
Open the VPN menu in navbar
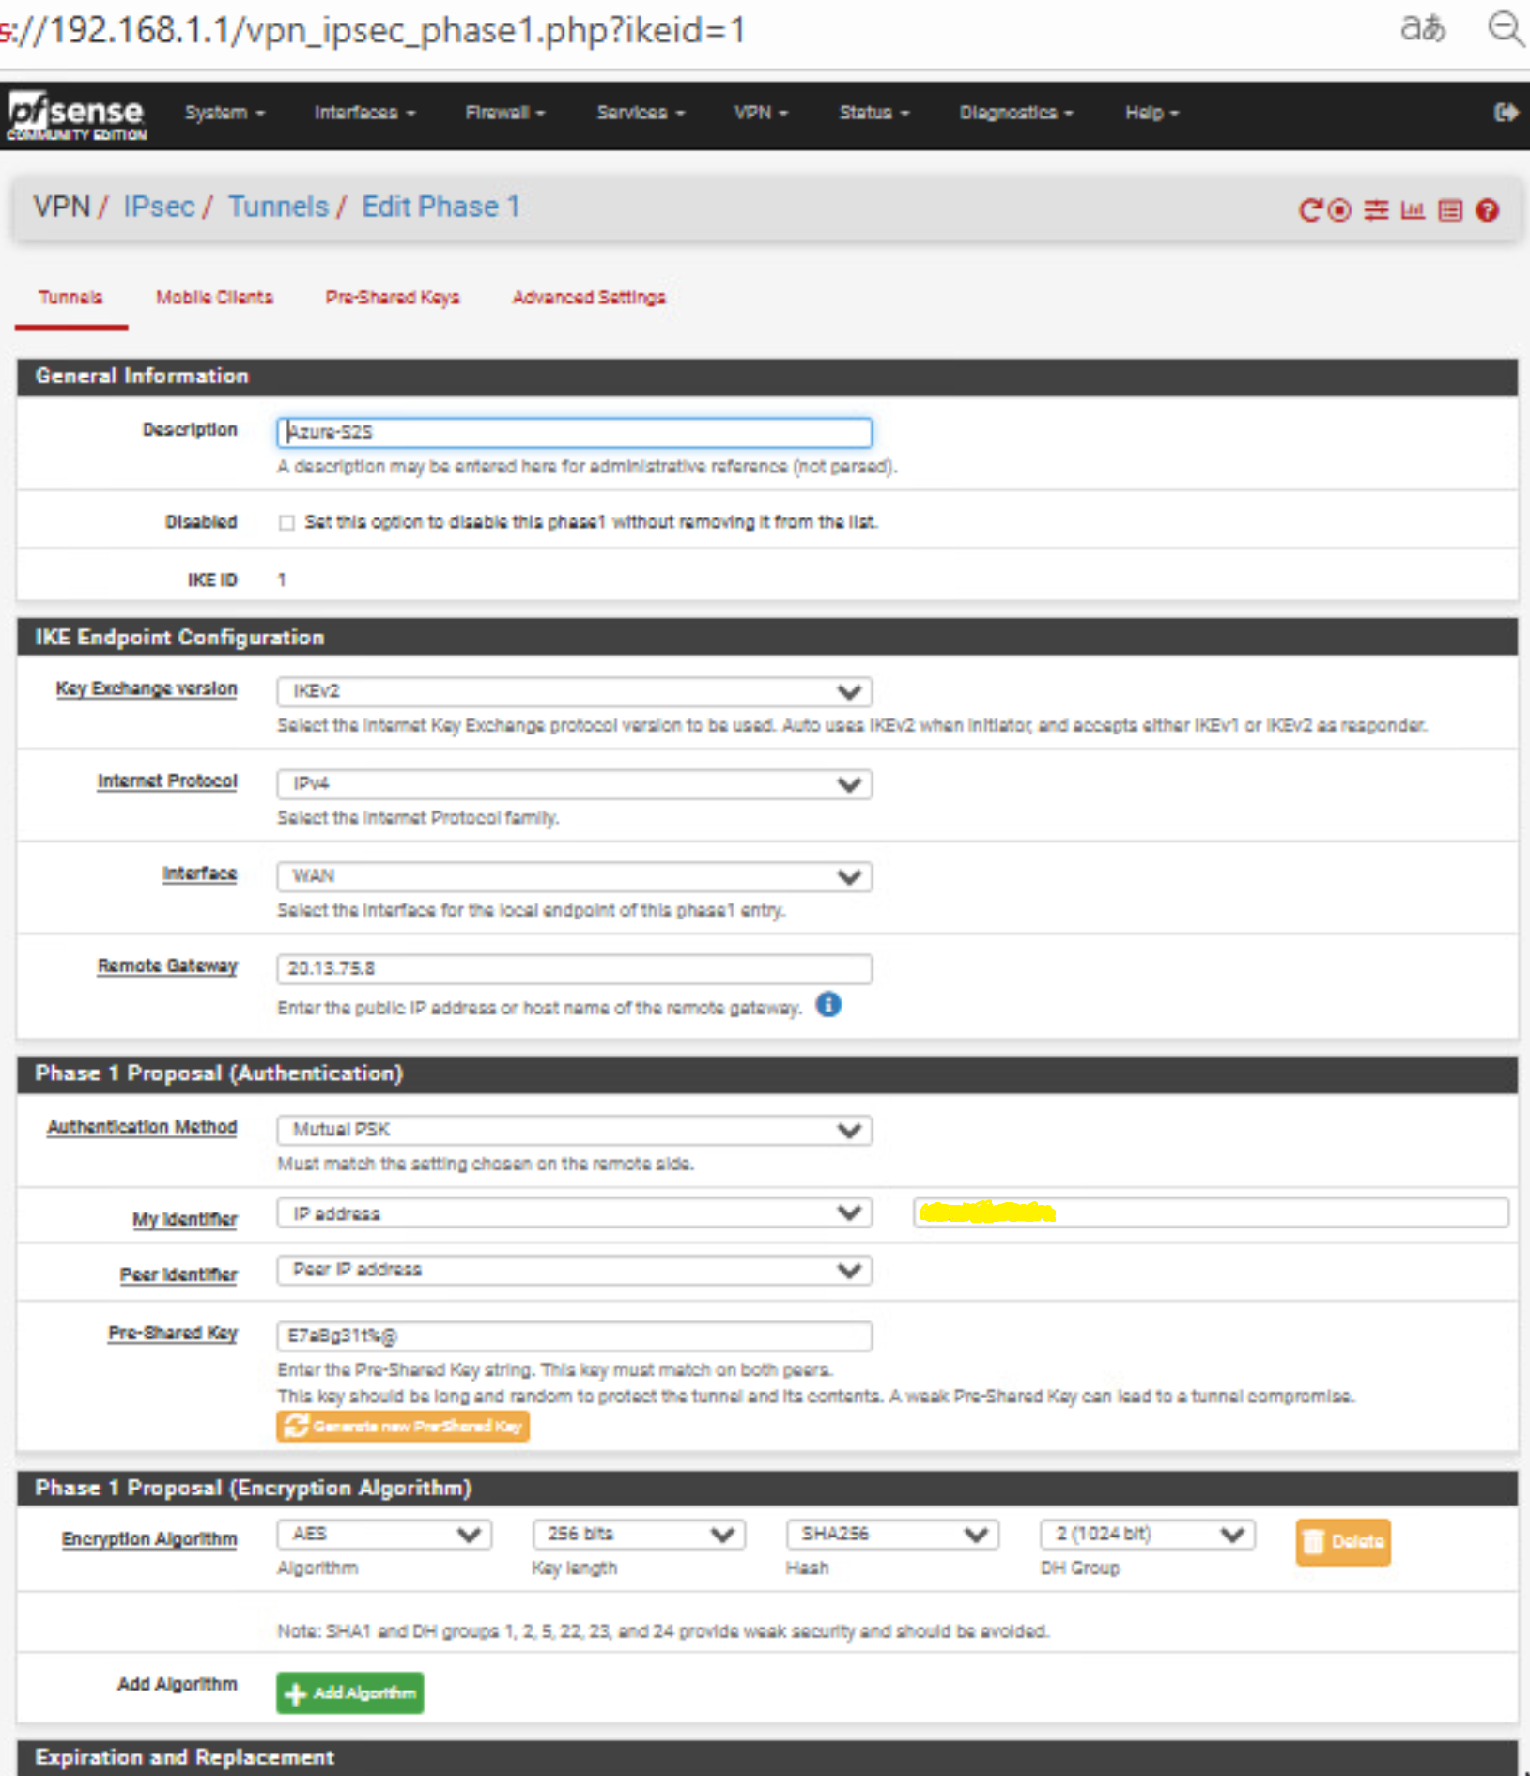(x=760, y=113)
